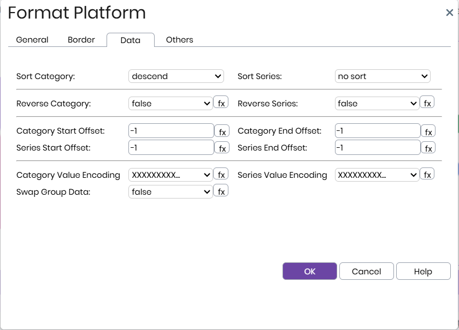This screenshot has width=459, height=330.
Task: Open fx editor for Series Value Encoding
Action: click(427, 173)
